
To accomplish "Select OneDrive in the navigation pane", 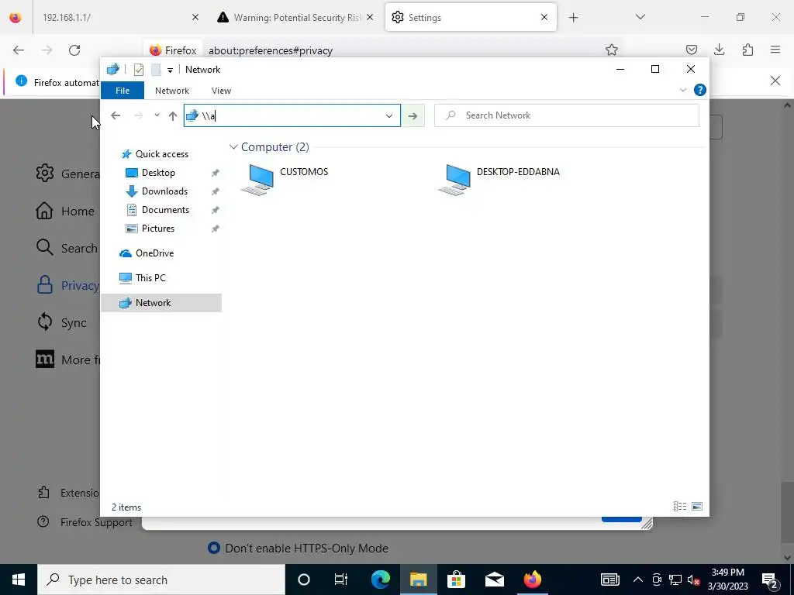I will tap(154, 253).
